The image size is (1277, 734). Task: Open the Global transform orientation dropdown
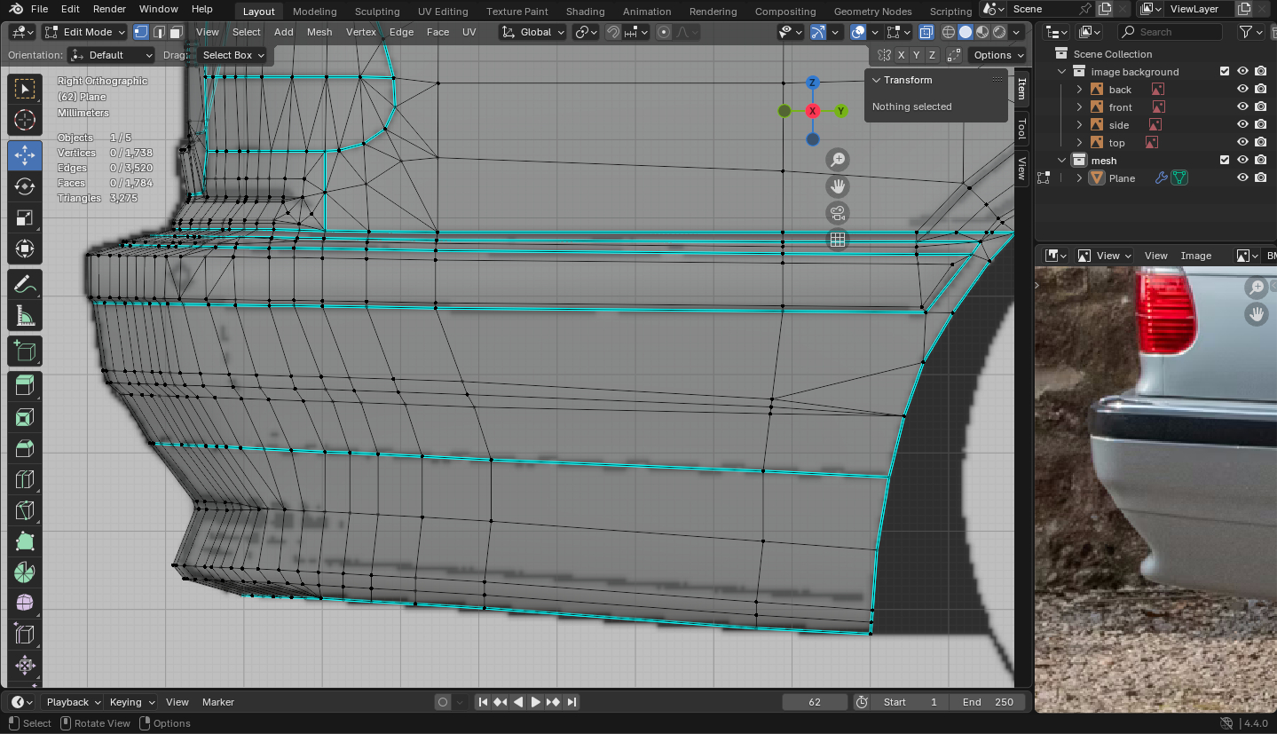click(x=532, y=32)
